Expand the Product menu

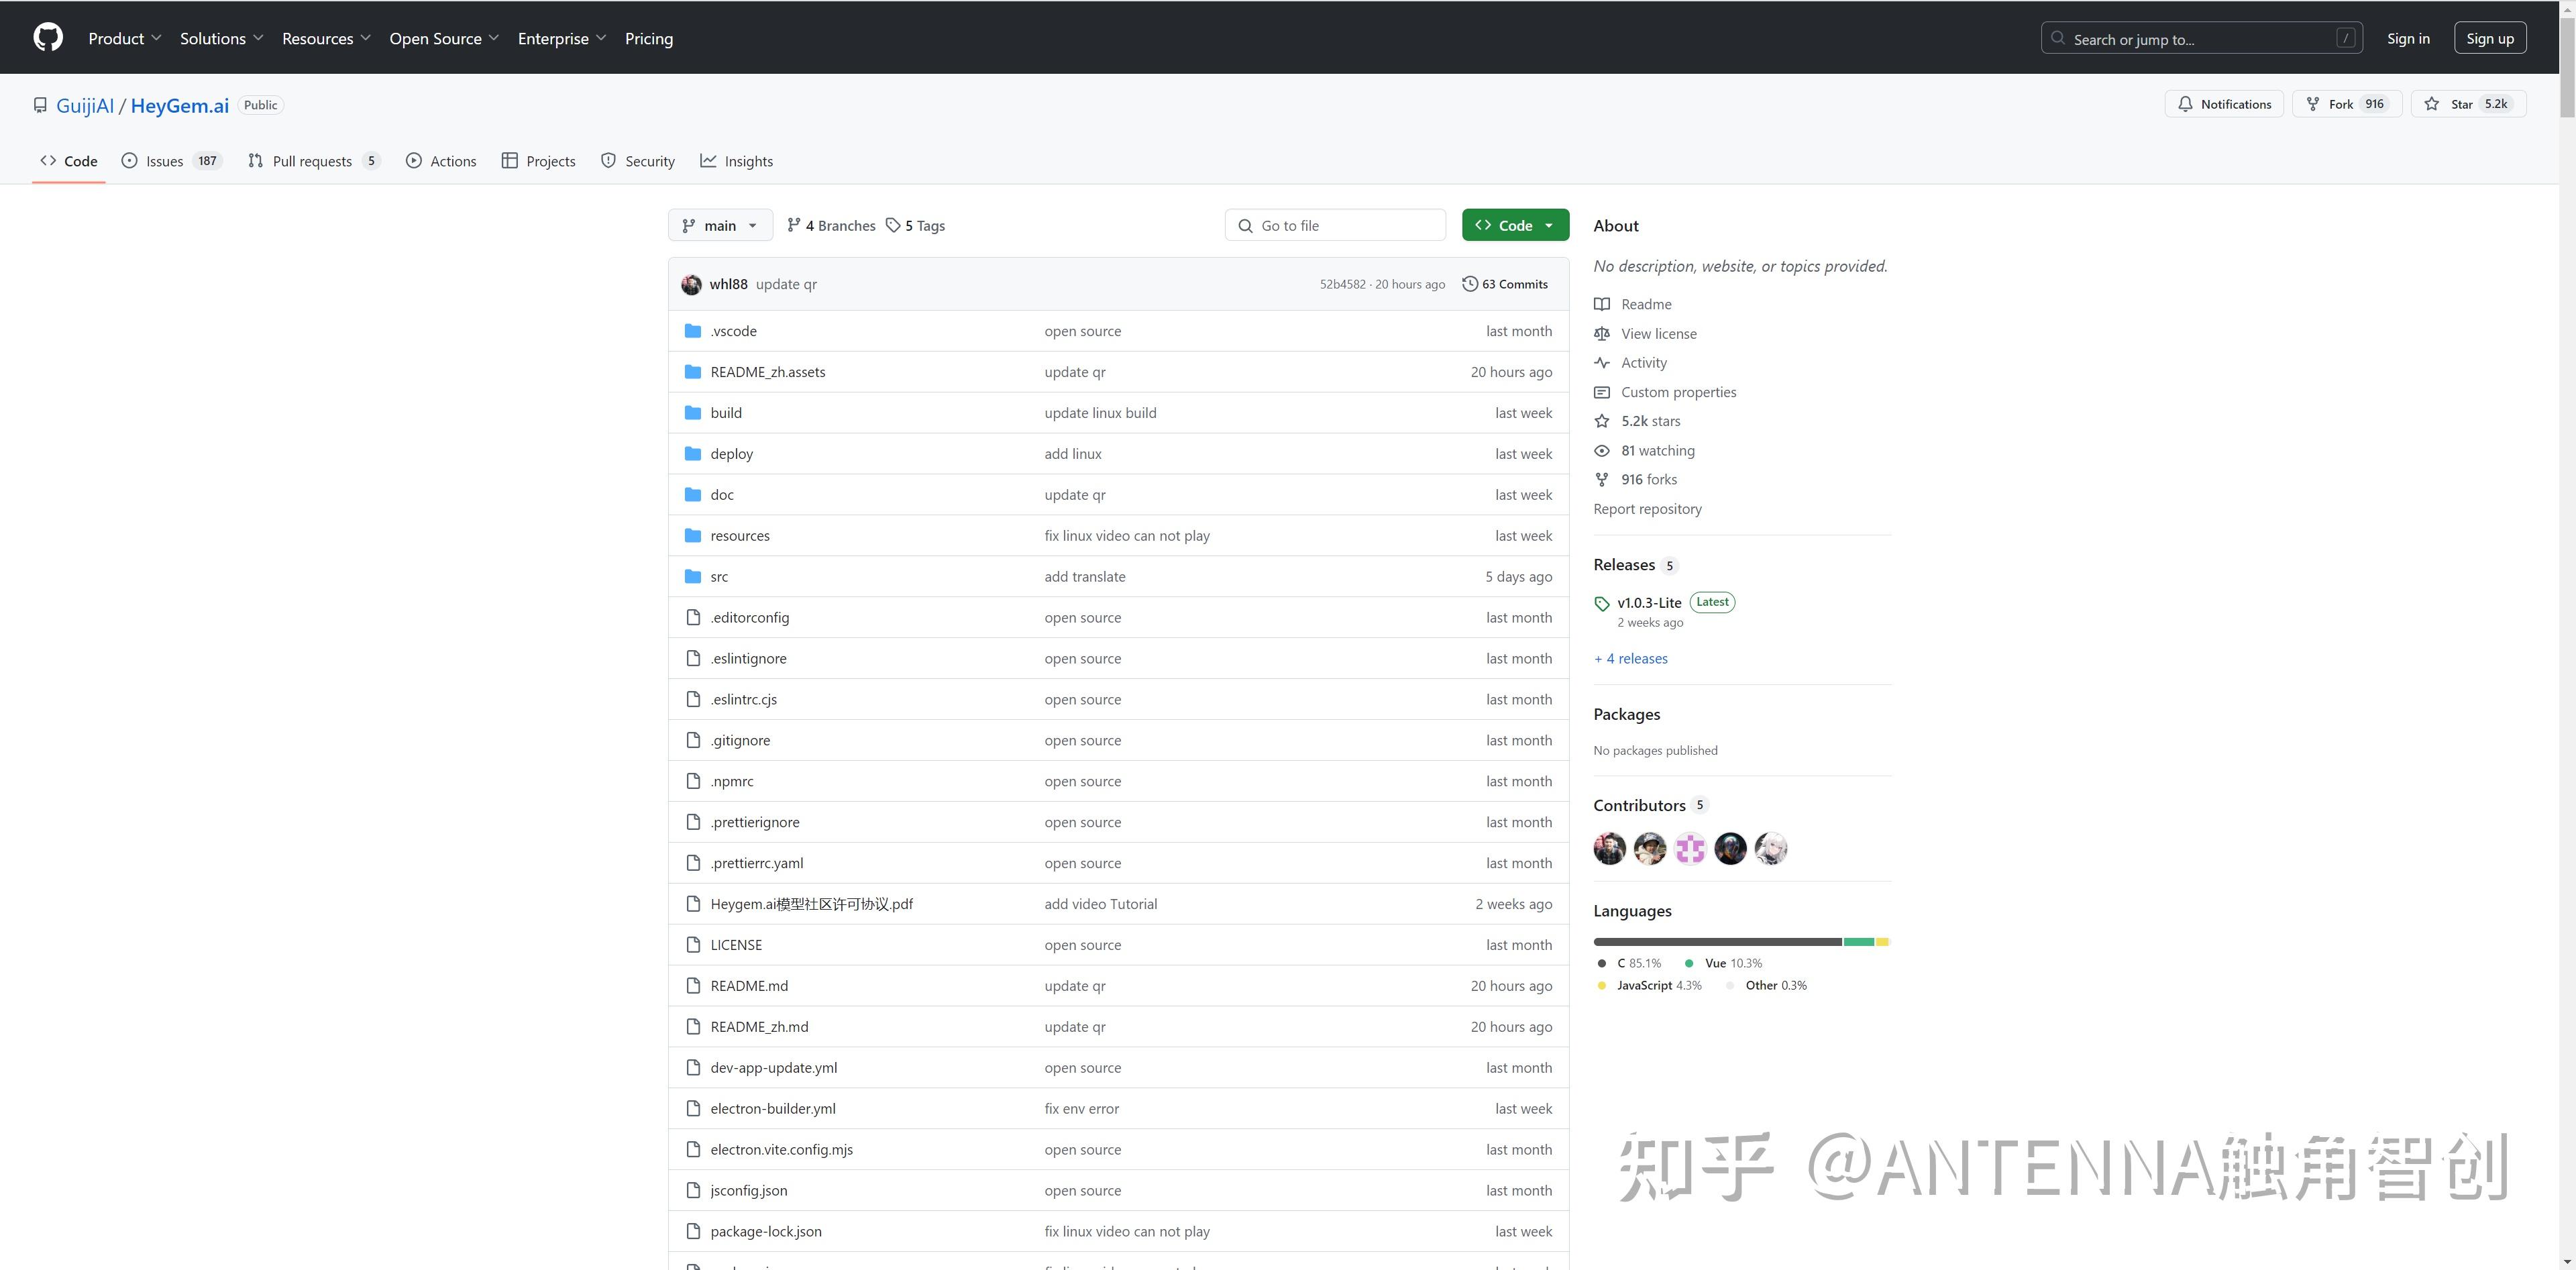pos(124,38)
